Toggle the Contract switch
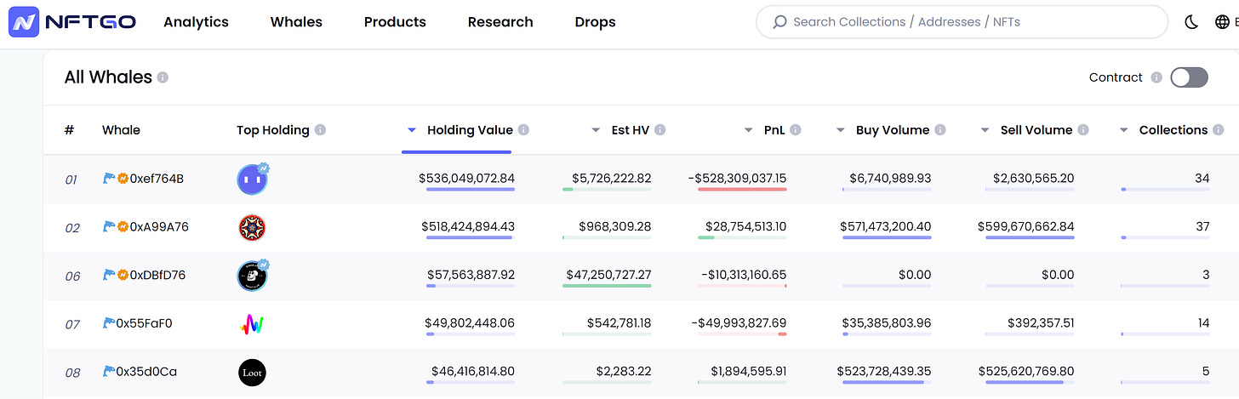 pyautogui.click(x=1189, y=77)
